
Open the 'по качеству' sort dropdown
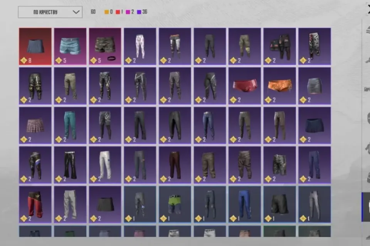pyautogui.click(x=50, y=12)
